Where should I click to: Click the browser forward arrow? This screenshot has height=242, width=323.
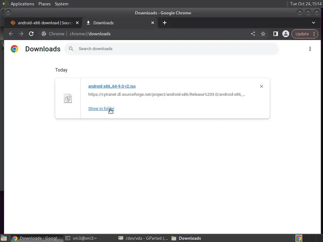click(21, 34)
